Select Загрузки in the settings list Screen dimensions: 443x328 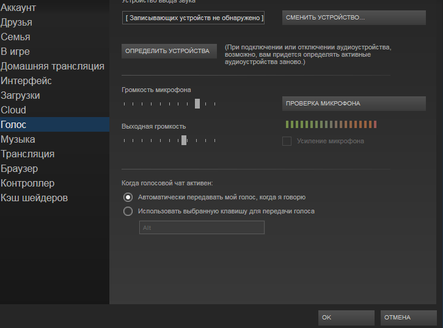coord(21,96)
